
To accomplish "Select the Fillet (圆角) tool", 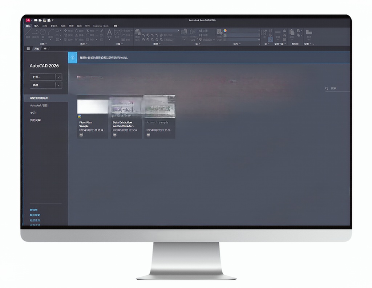I will point(90,35).
